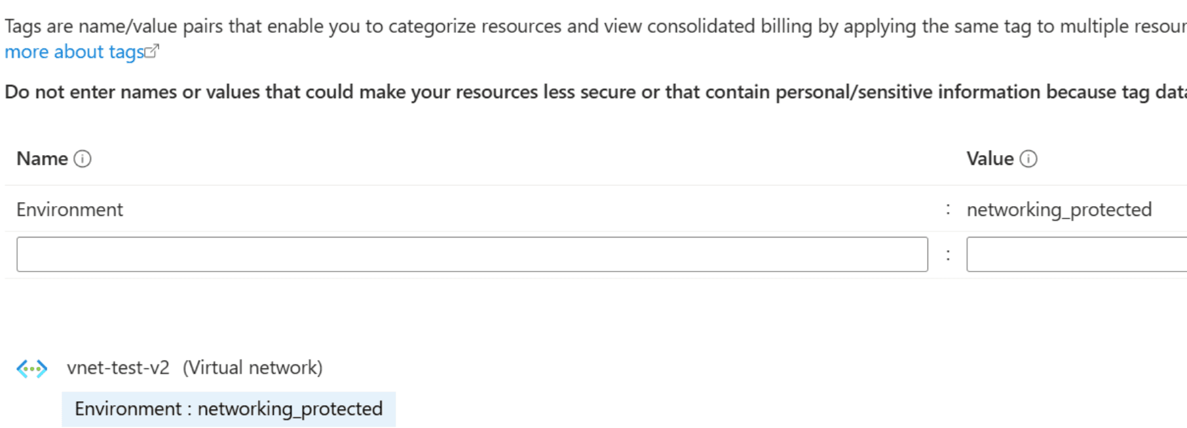Select the sensitive information warning text

tap(459, 92)
